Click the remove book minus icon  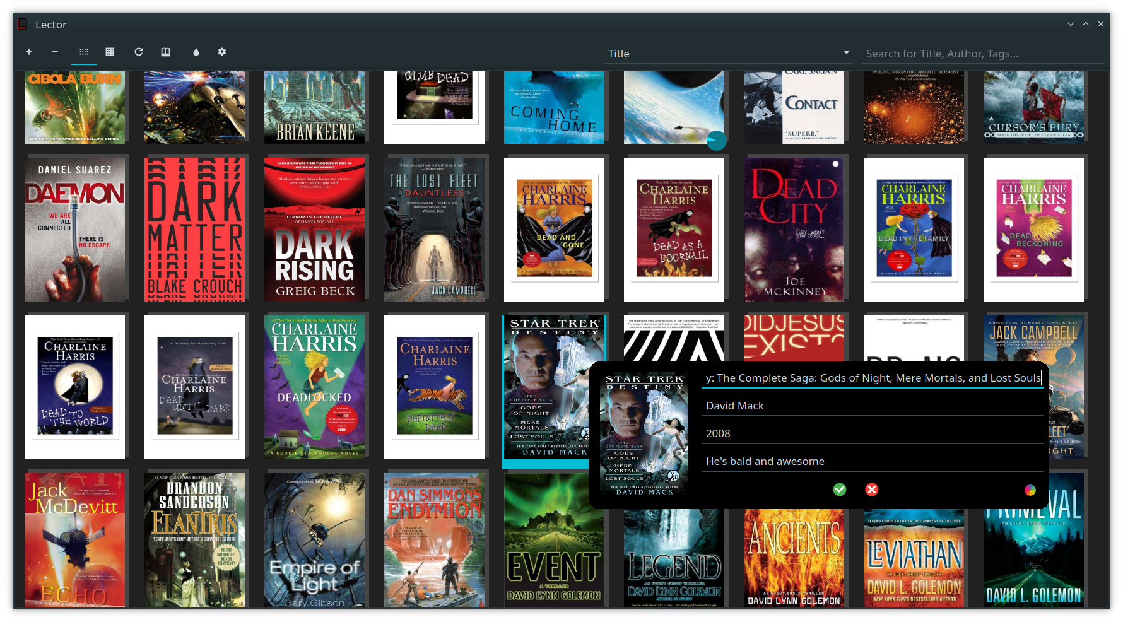click(55, 52)
